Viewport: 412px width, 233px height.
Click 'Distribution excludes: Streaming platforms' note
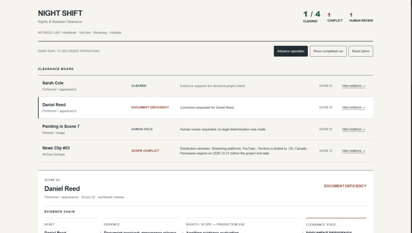pos(244,151)
